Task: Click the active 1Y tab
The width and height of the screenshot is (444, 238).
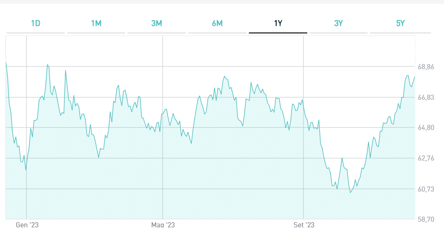Action: (278, 24)
